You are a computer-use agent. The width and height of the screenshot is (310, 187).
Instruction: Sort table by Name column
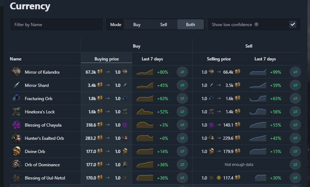tap(16, 59)
